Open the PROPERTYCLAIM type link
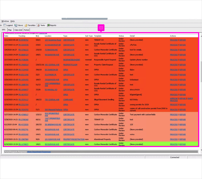 click(70, 65)
